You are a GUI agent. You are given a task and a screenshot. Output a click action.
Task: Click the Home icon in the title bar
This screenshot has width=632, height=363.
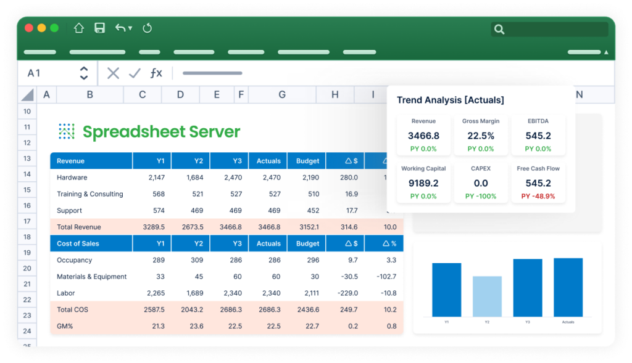pyautogui.click(x=78, y=28)
